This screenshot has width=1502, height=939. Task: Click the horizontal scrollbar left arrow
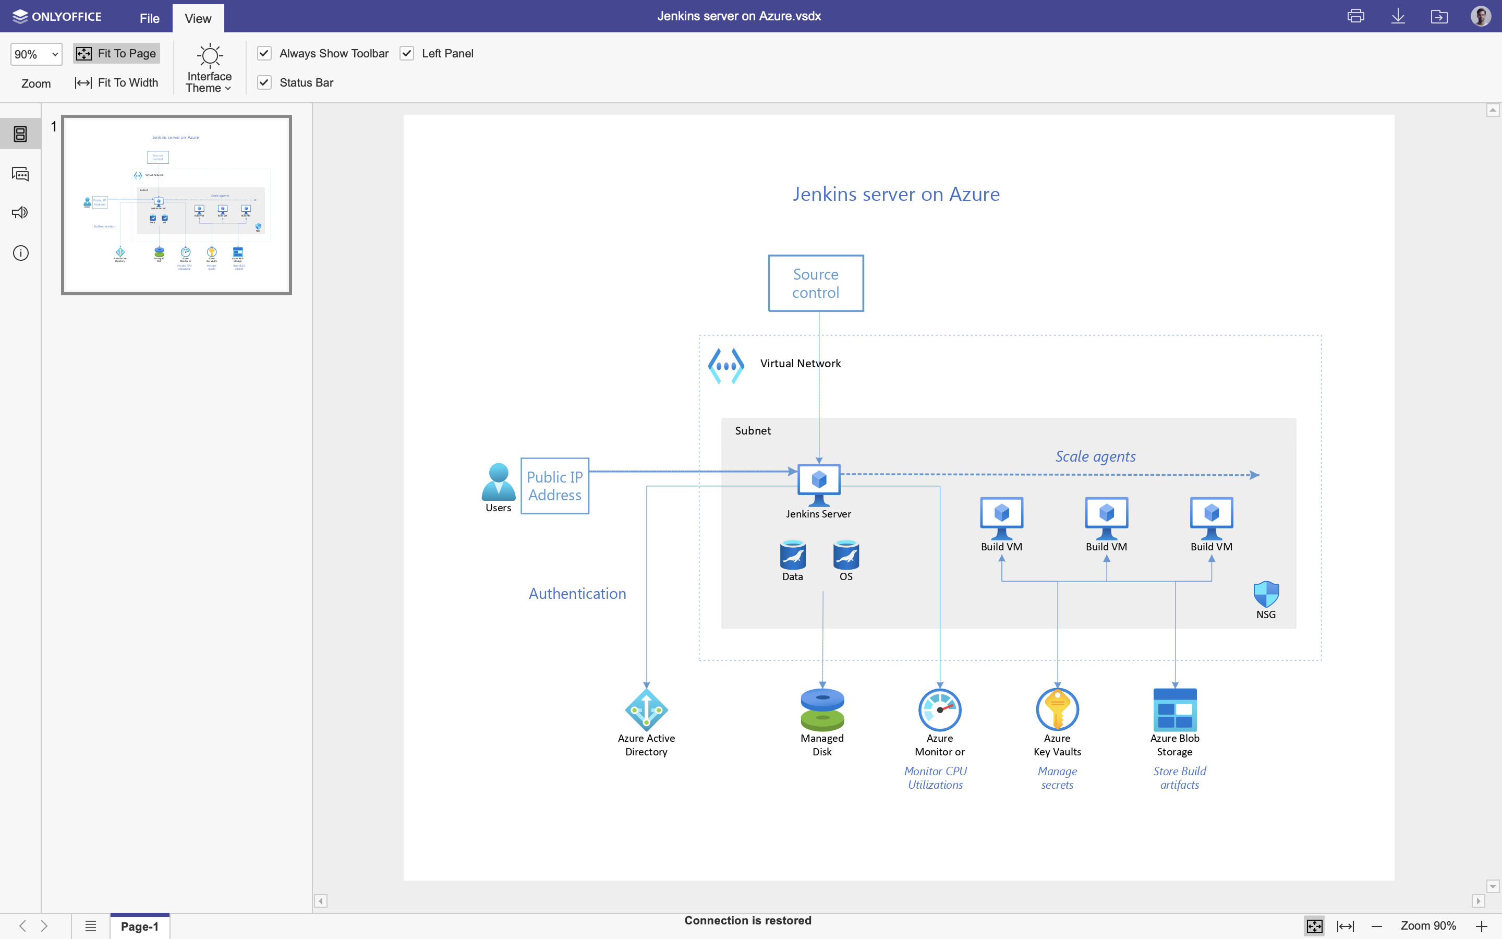321,901
